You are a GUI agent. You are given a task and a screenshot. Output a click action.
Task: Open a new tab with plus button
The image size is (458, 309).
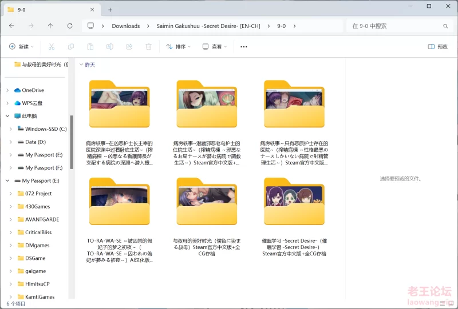point(110,10)
